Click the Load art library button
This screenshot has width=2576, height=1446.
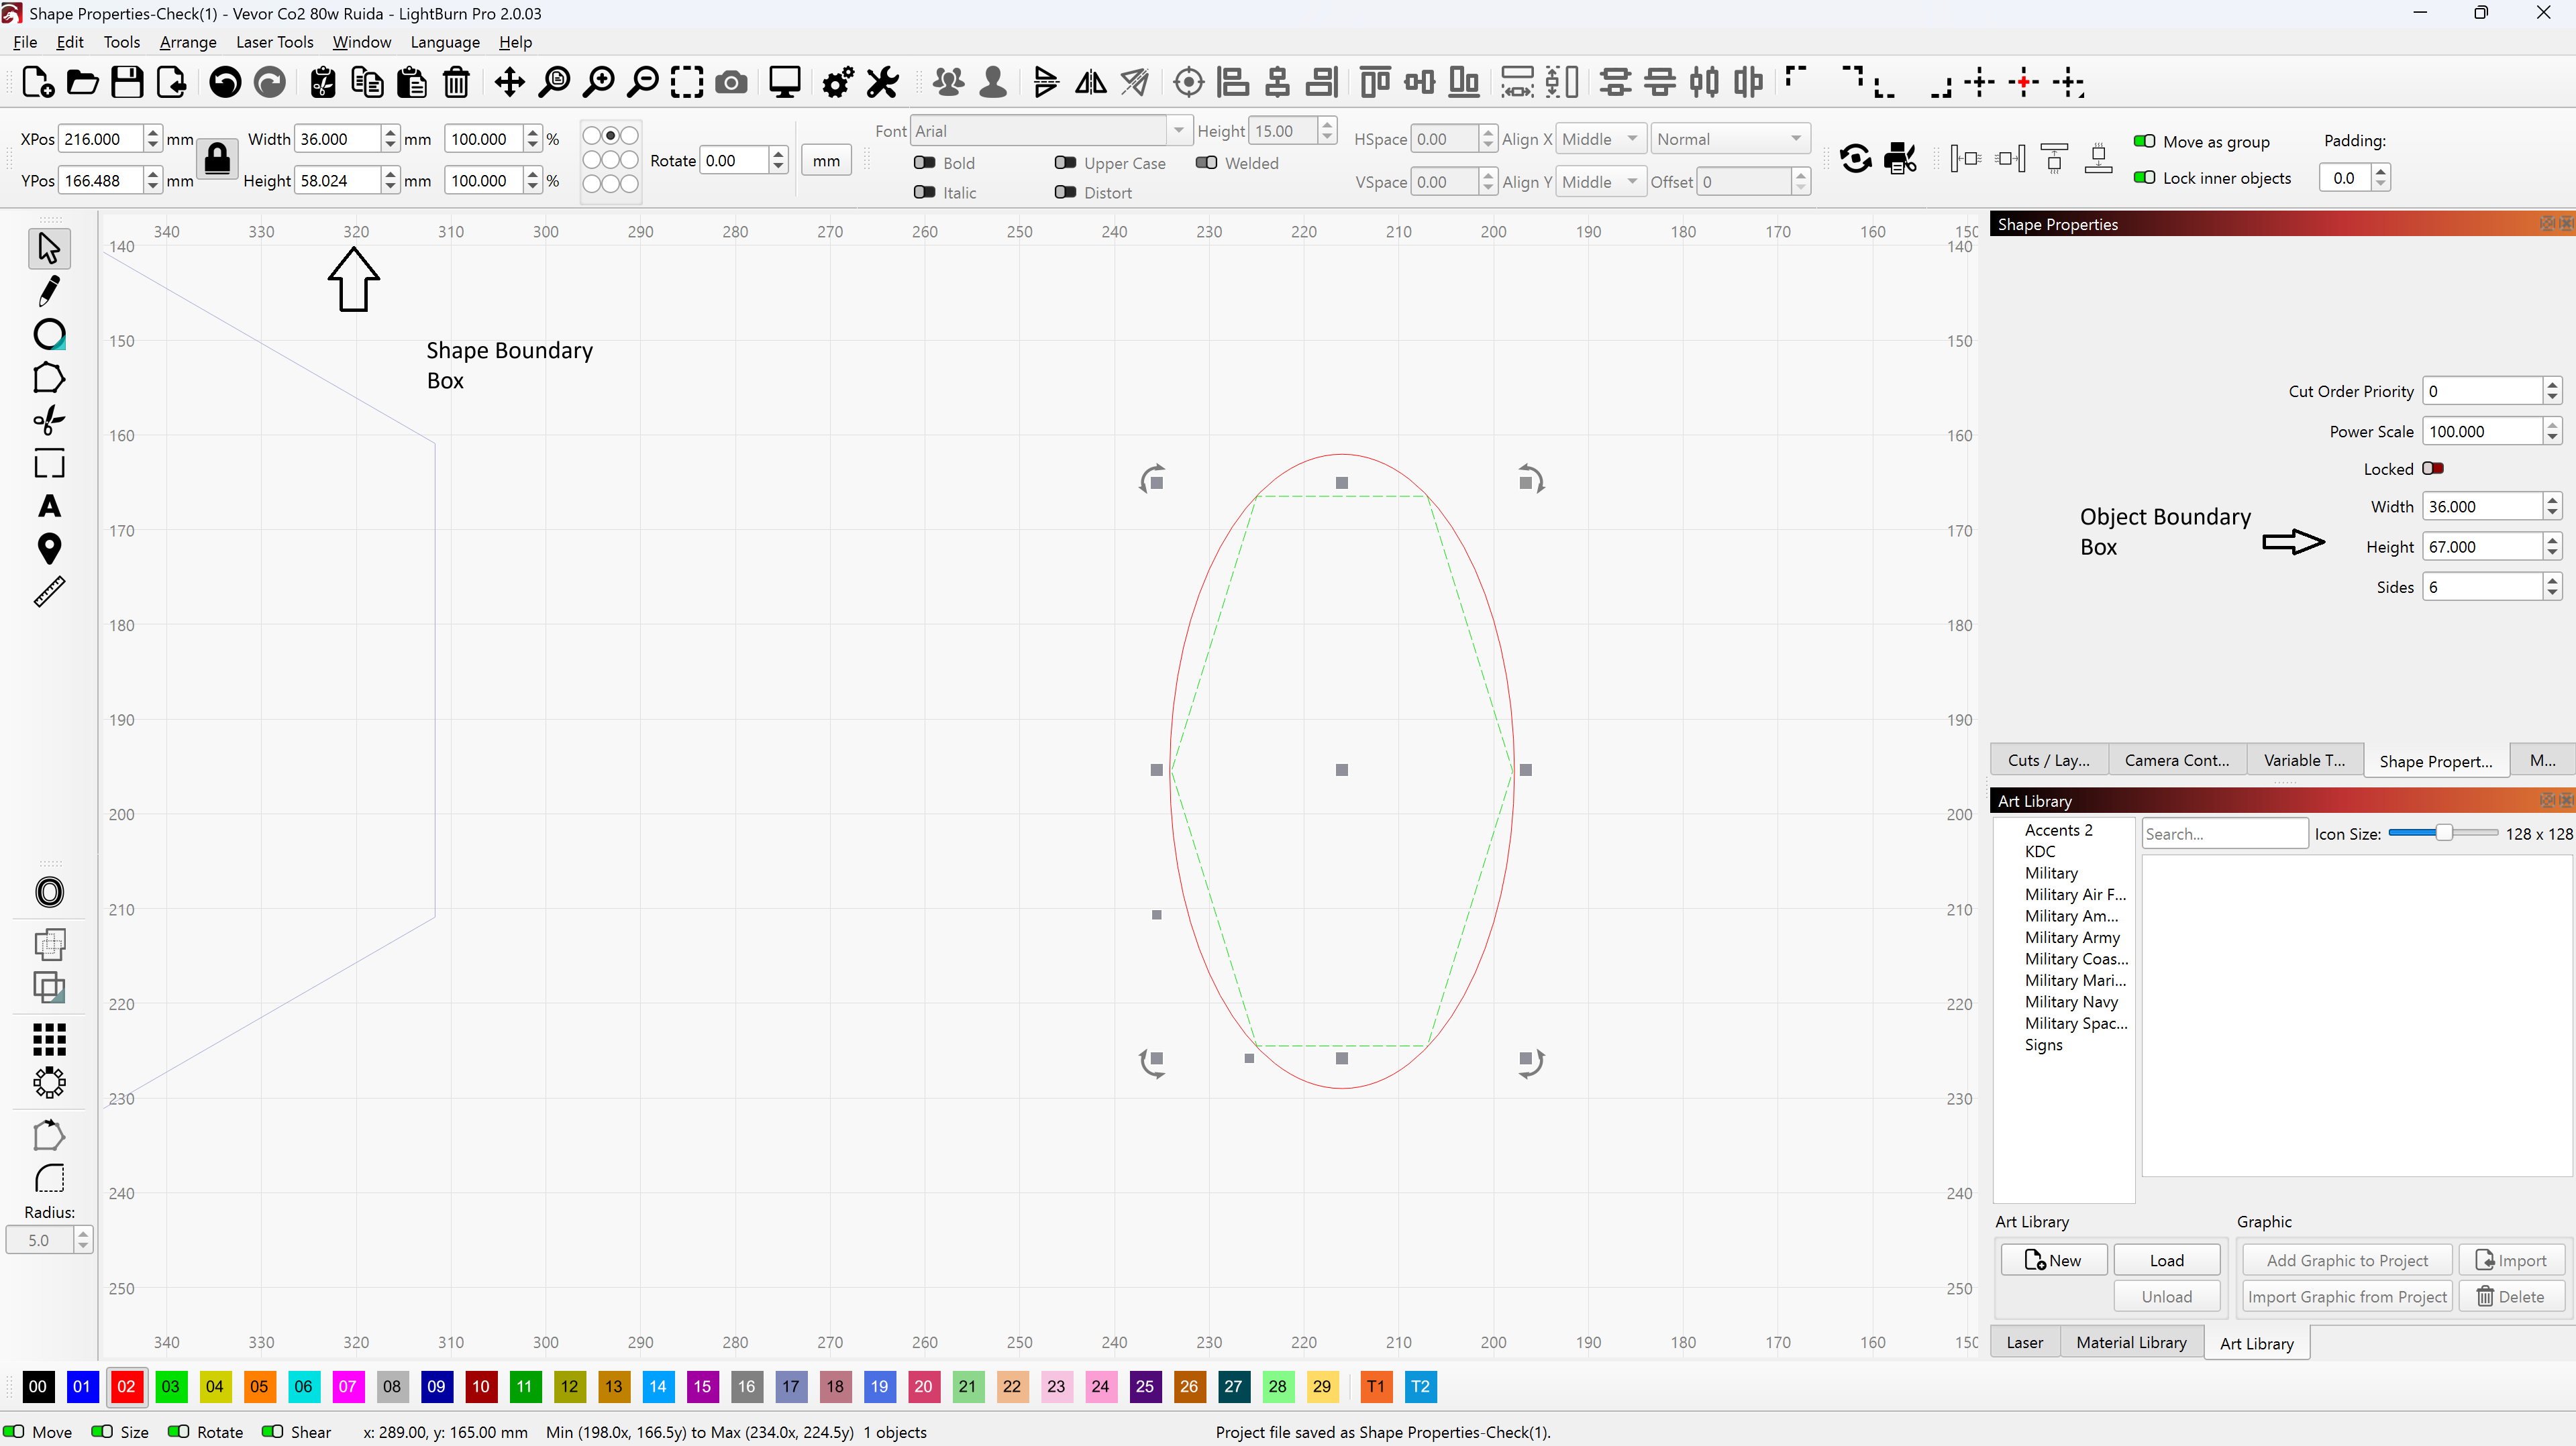pyautogui.click(x=2166, y=1260)
